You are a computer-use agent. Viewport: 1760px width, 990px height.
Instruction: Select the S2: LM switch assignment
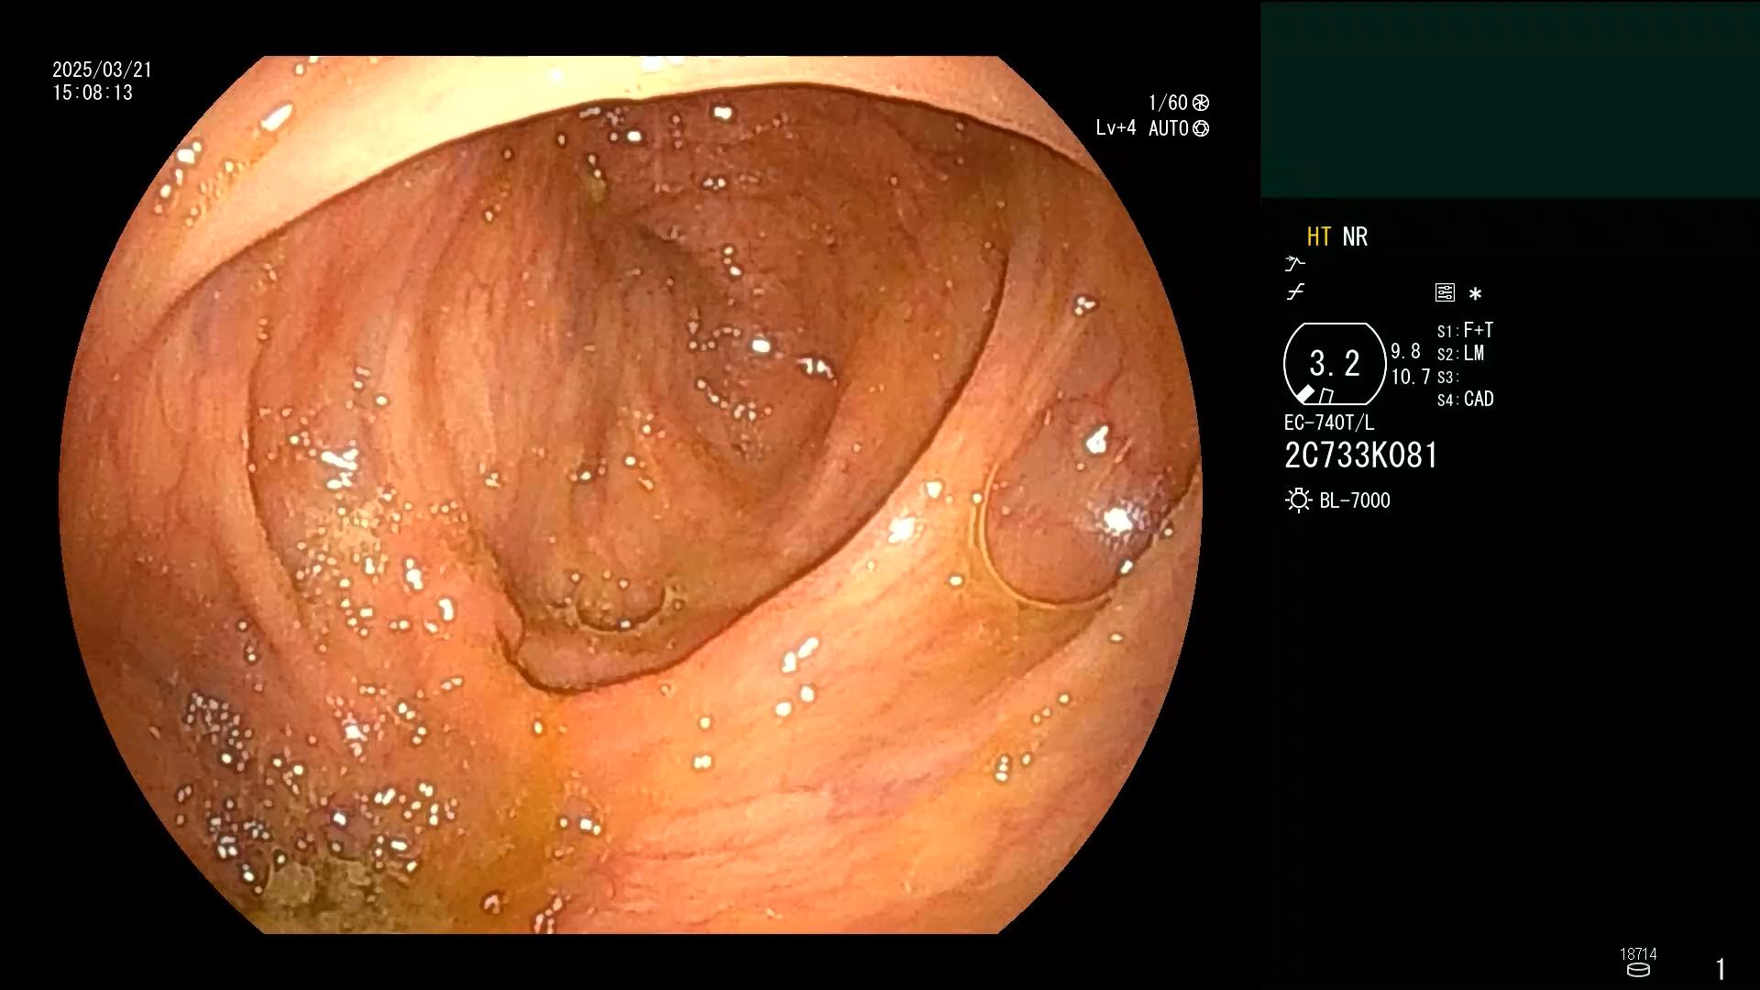[1461, 354]
